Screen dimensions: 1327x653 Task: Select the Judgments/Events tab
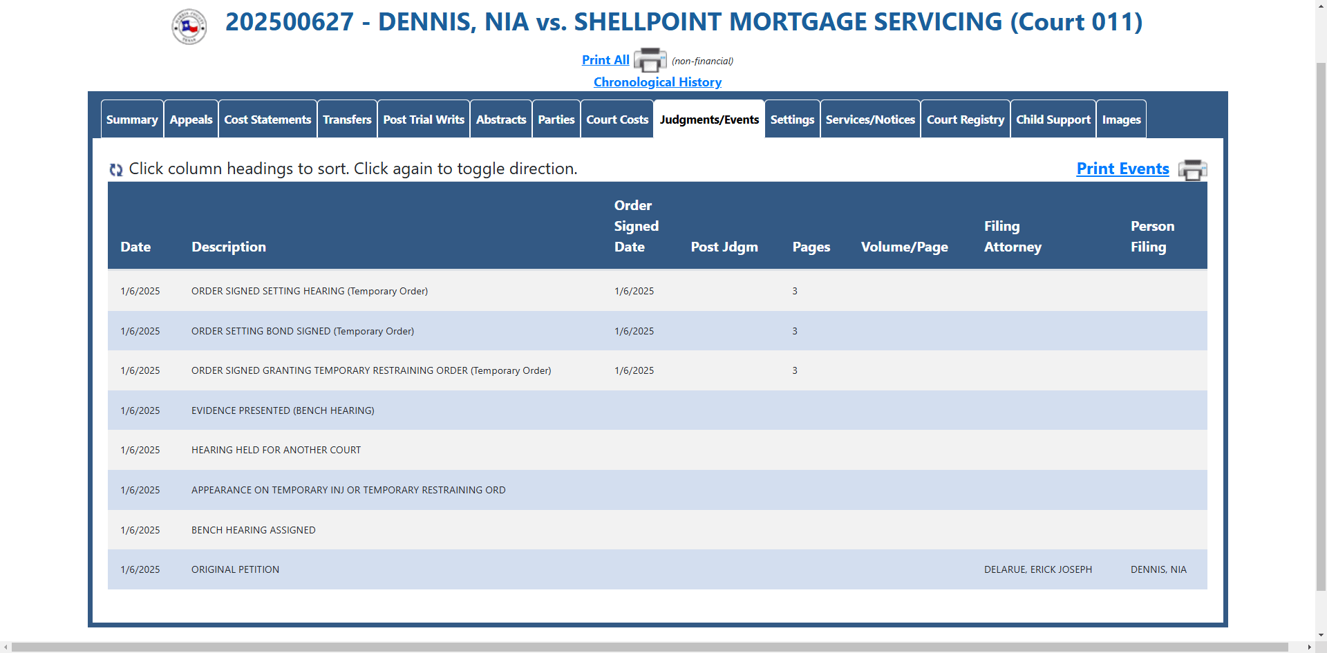click(709, 120)
